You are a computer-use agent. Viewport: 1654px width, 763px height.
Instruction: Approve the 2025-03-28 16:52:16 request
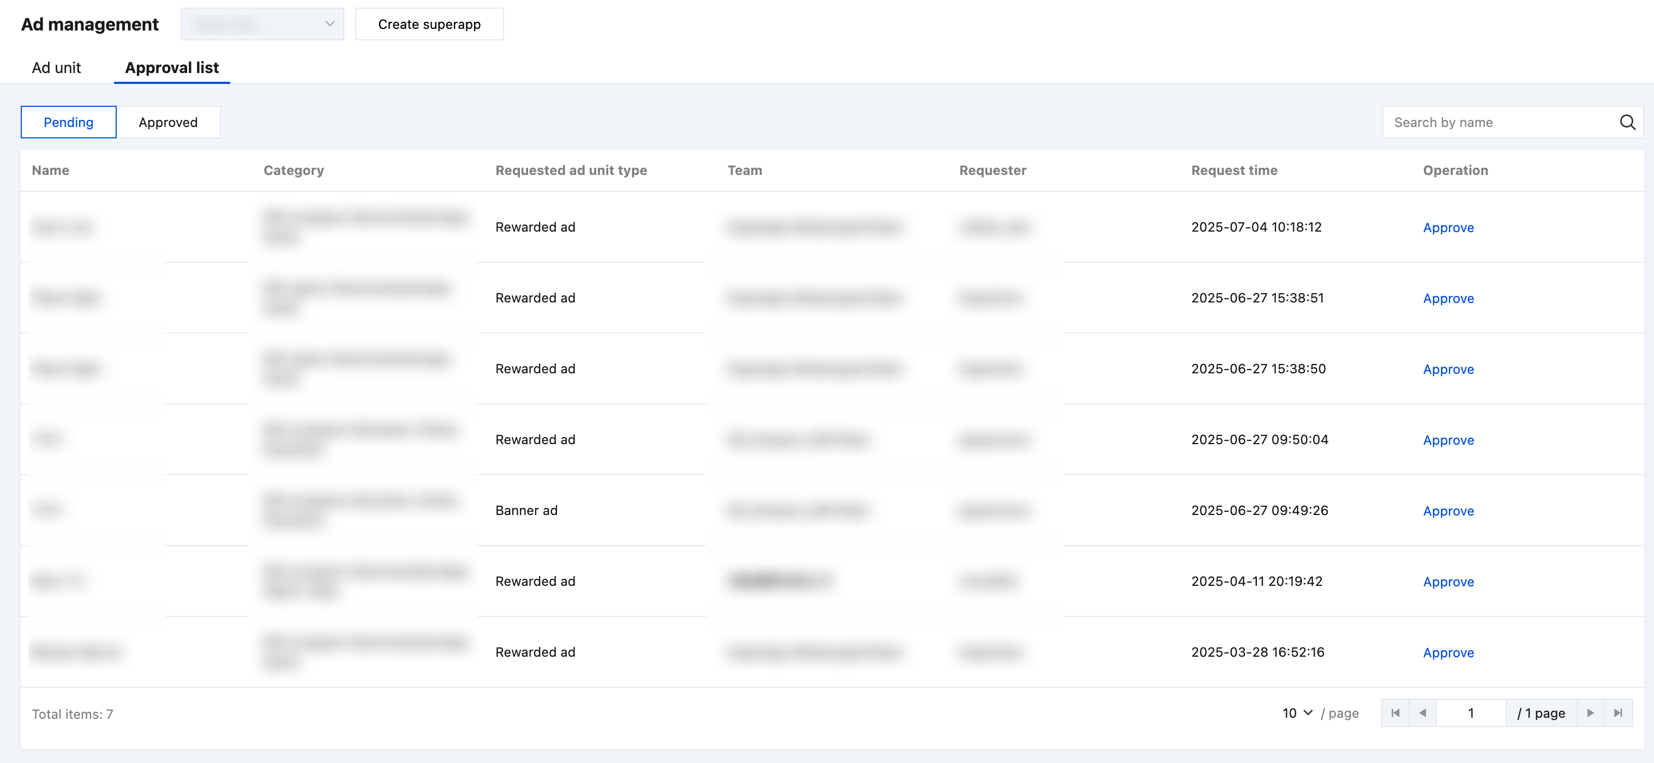click(1448, 652)
